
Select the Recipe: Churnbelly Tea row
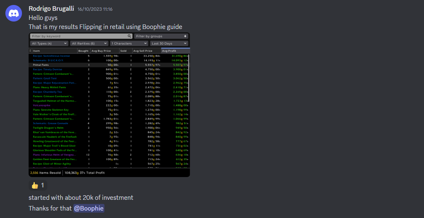(109, 92)
